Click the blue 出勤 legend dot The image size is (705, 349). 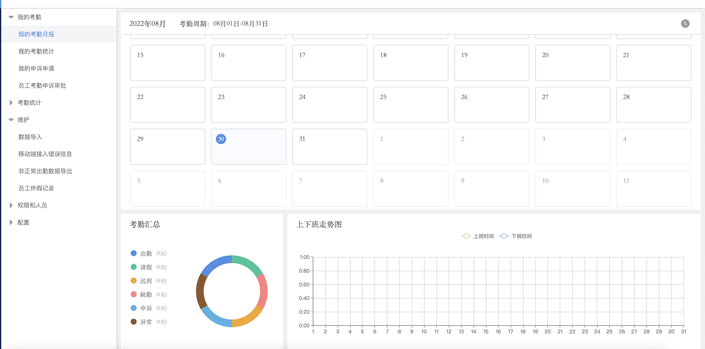133,253
